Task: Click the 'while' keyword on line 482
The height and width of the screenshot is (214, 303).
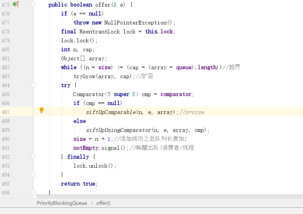Action: click(69, 67)
